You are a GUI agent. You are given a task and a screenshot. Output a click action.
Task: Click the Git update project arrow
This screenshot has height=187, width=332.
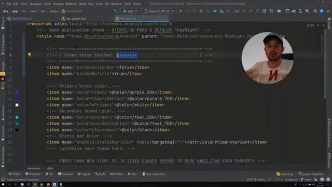click(x=244, y=11)
